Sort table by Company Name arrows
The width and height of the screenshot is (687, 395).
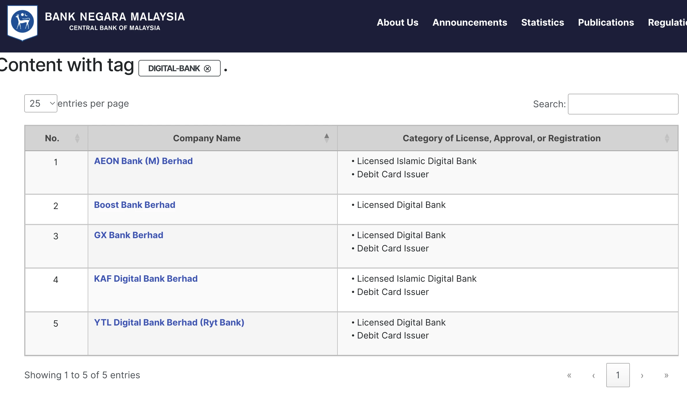[x=326, y=138]
